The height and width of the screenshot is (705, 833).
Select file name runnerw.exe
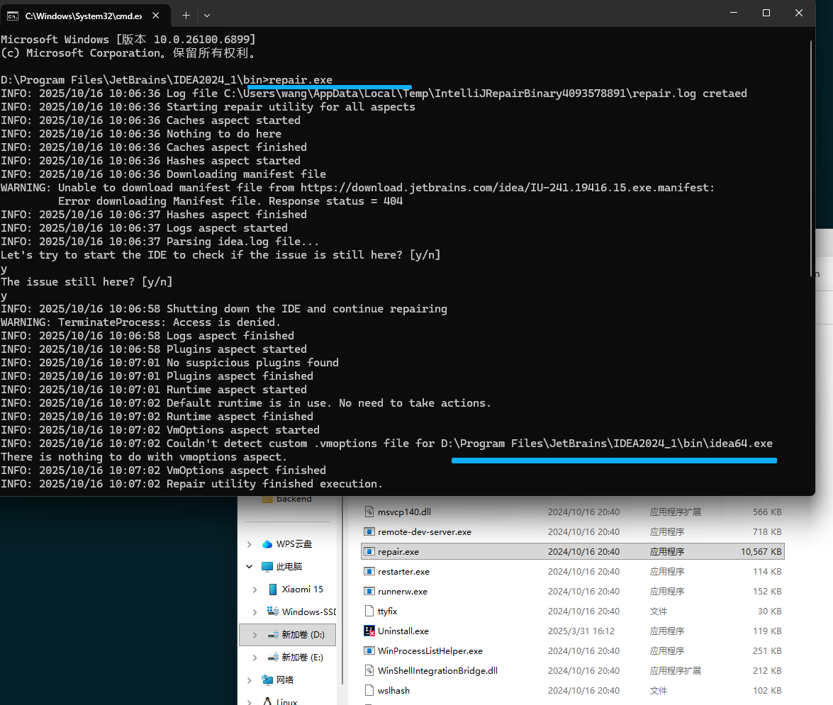[x=403, y=591]
